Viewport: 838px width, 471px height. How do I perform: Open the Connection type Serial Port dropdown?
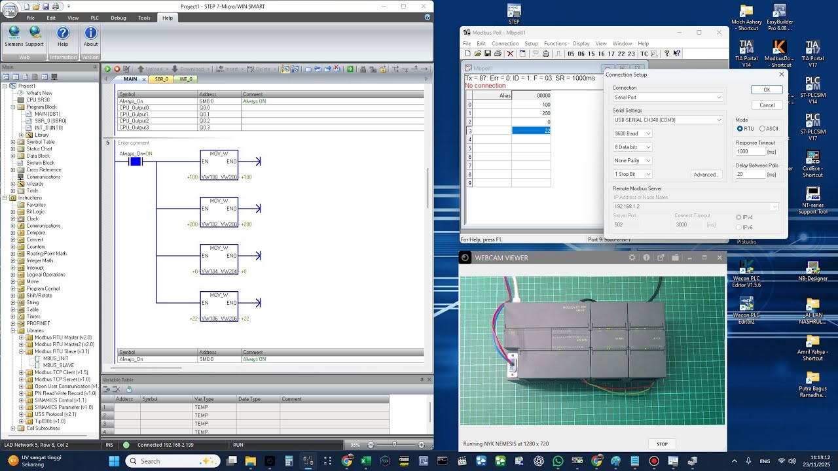[667, 97]
